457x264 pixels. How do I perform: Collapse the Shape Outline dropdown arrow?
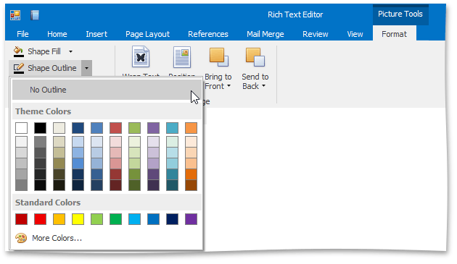pyautogui.click(x=86, y=68)
